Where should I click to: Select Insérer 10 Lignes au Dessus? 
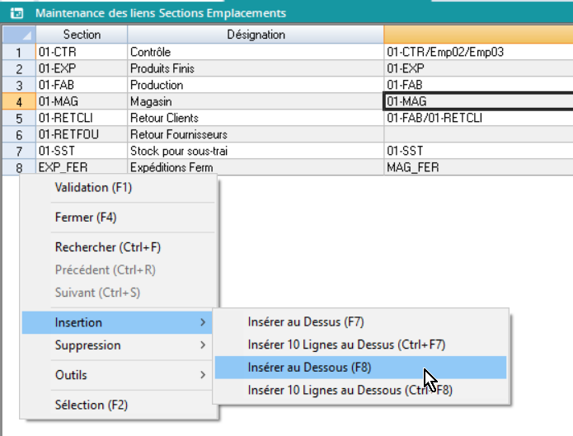coord(346,345)
